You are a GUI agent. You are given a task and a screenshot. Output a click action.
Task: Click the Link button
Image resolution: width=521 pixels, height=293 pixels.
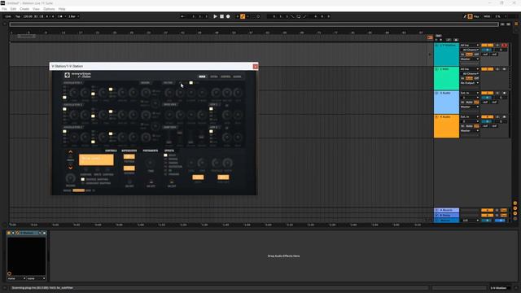(x=8, y=16)
